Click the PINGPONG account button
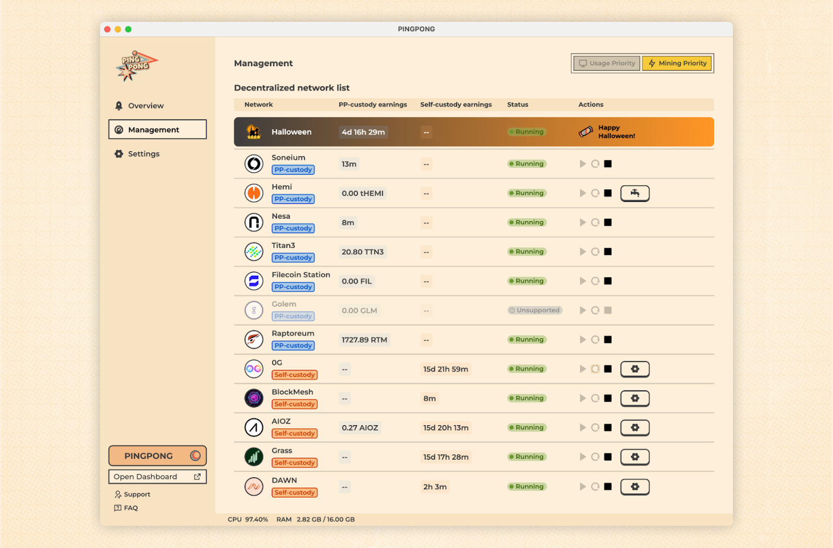 (x=157, y=456)
